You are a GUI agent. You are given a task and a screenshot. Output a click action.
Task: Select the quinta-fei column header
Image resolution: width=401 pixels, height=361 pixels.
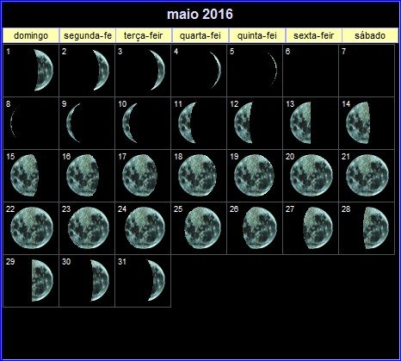click(257, 35)
